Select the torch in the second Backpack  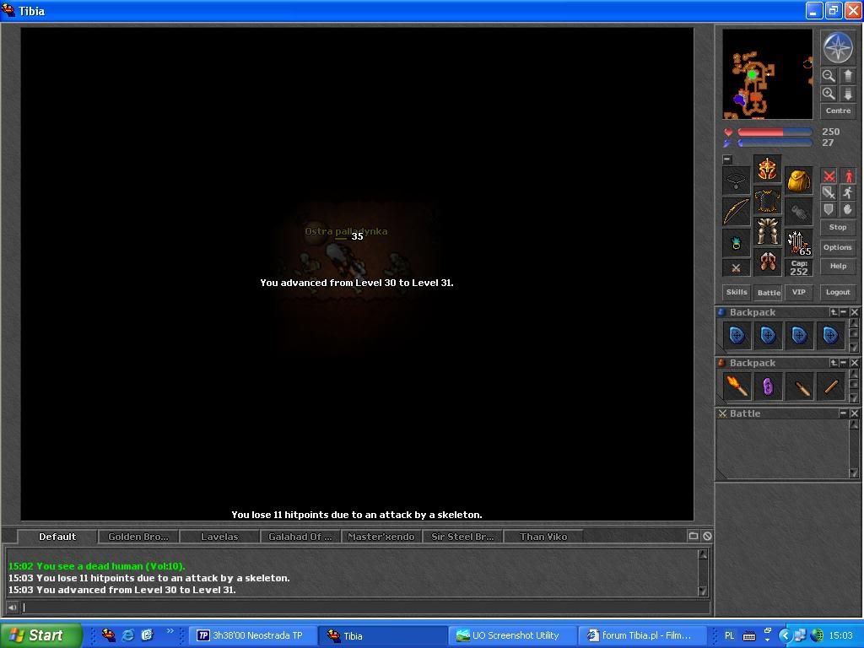click(x=737, y=386)
